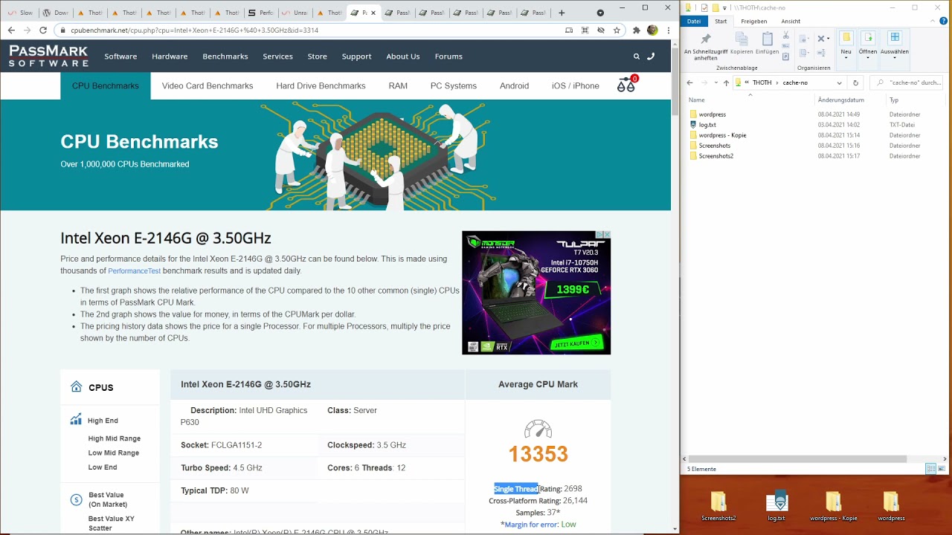Open the Forums link
Screen dimensions: 952x535
click(x=448, y=56)
